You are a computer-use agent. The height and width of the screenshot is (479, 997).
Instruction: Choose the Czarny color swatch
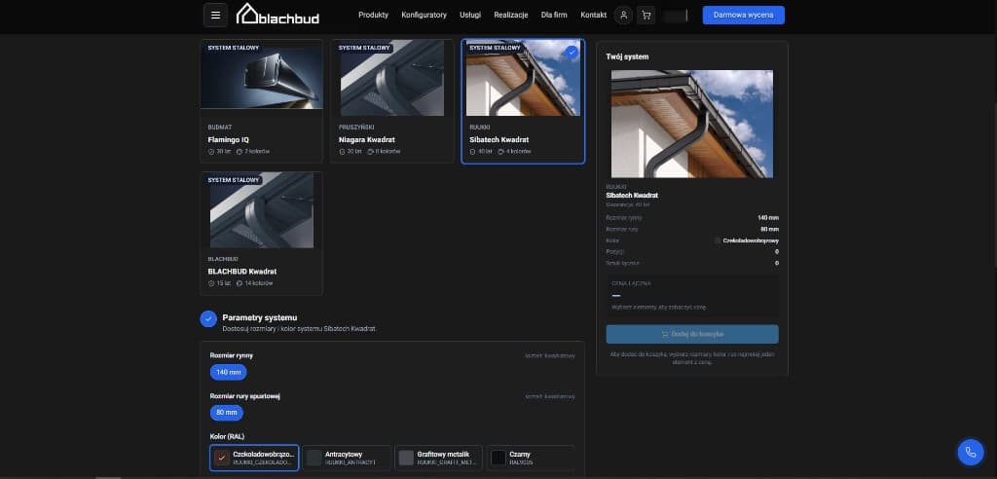531,458
